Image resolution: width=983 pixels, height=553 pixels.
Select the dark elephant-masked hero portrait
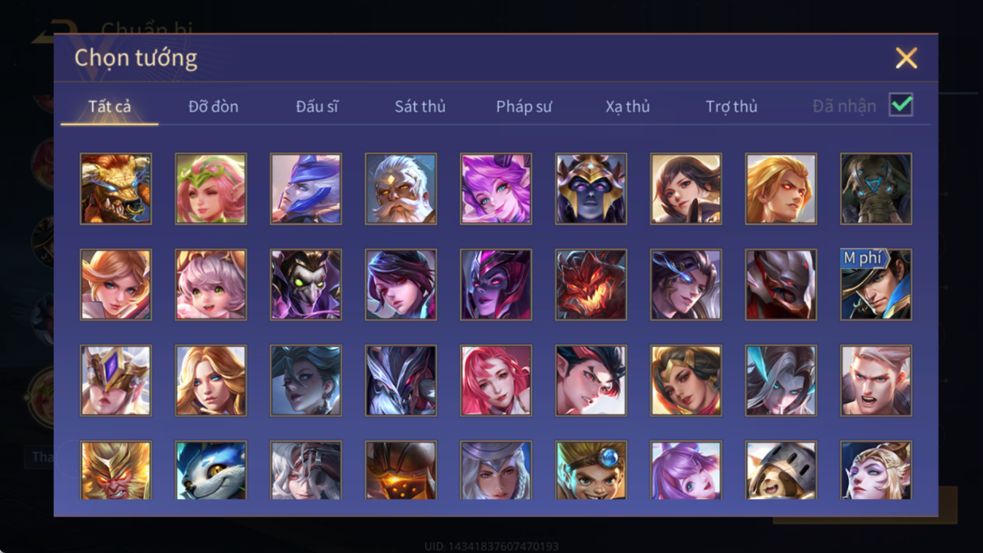pyautogui.click(x=876, y=188)
